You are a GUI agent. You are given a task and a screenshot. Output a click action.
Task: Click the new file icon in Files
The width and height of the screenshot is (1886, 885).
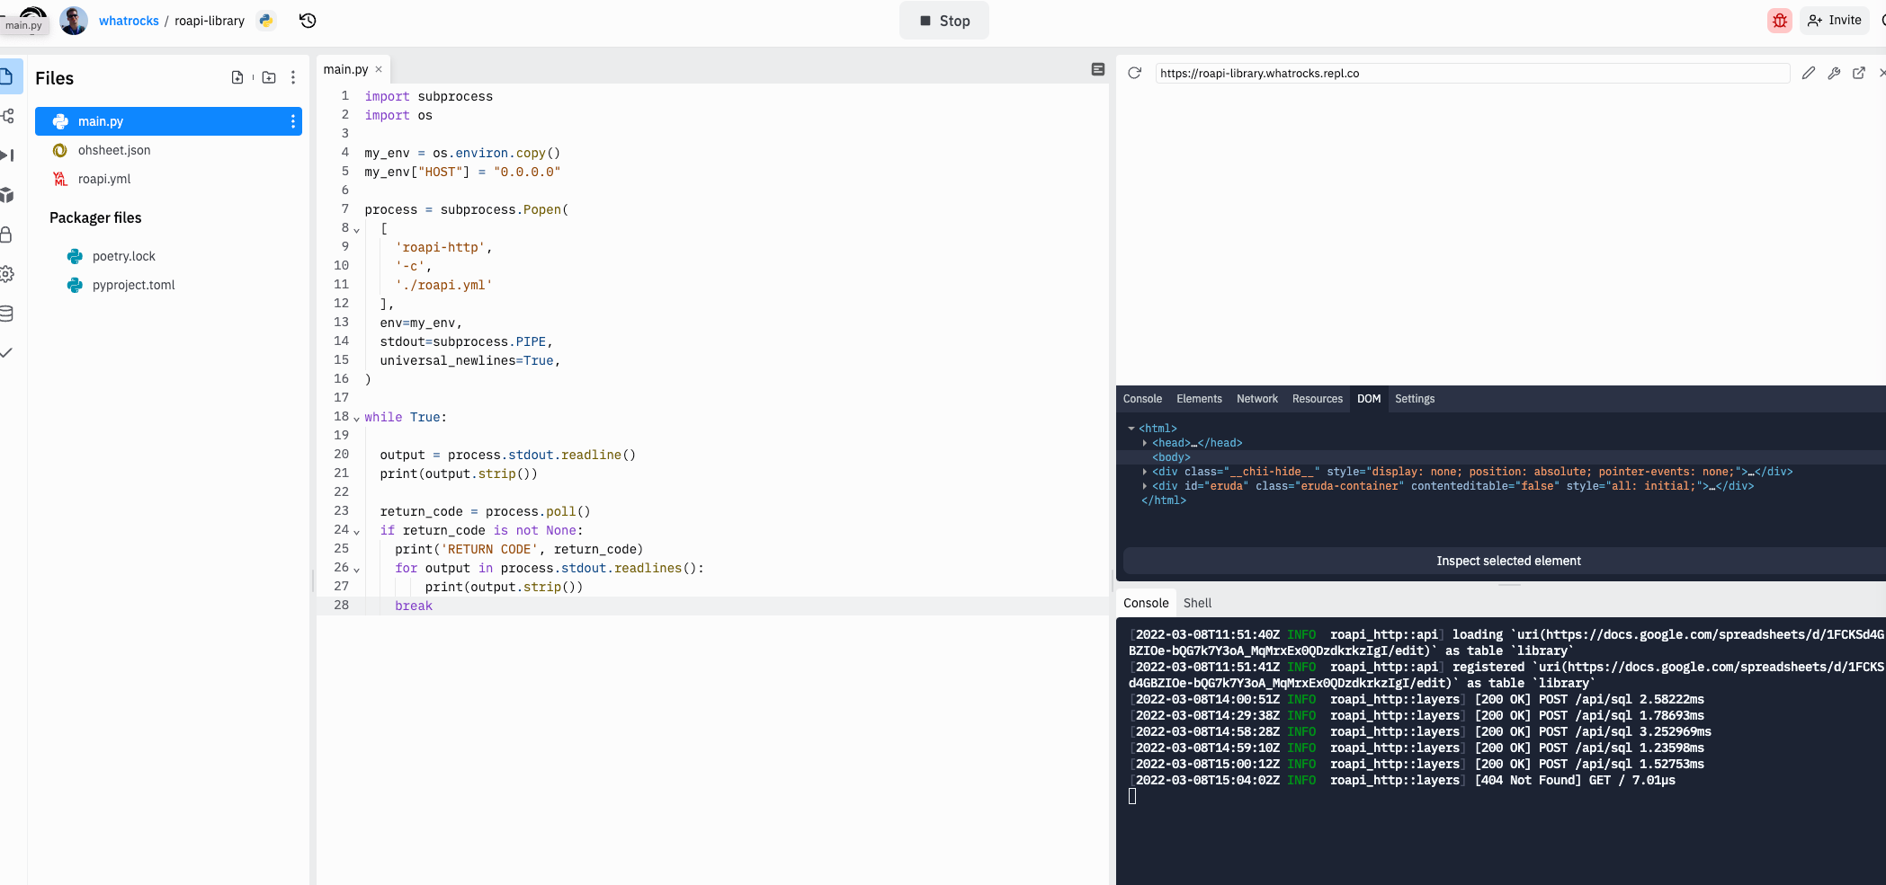[237, 78]
